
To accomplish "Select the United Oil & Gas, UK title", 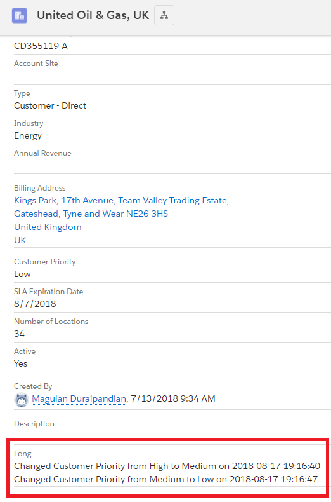I will (93, 15).
